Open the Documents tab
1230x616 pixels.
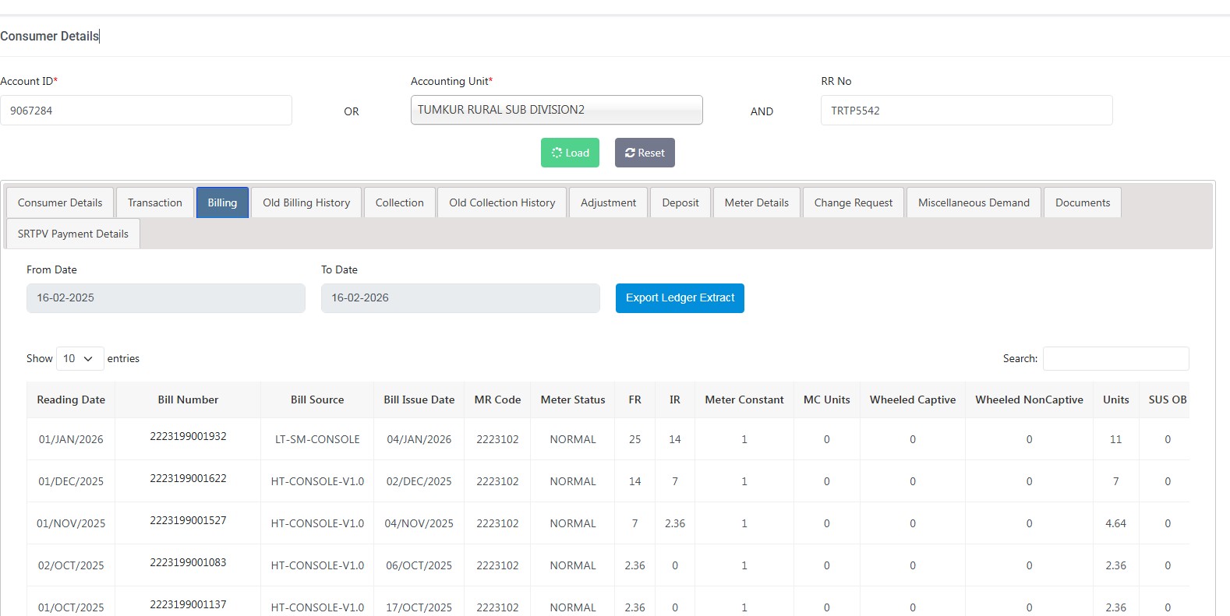(1082, 202)
